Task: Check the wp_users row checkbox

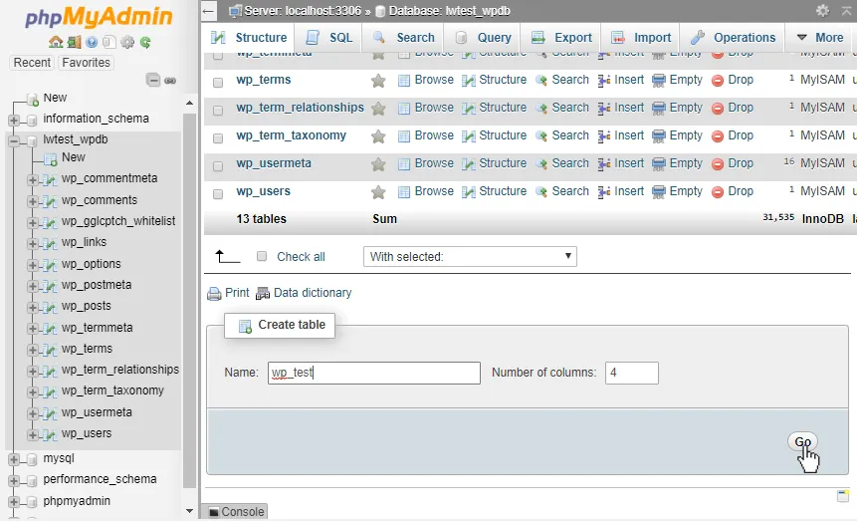Action: [x=218, y=193]
